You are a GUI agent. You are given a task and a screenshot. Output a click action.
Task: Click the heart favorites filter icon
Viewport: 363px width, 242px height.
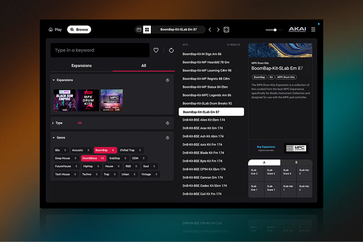[156, 51]
